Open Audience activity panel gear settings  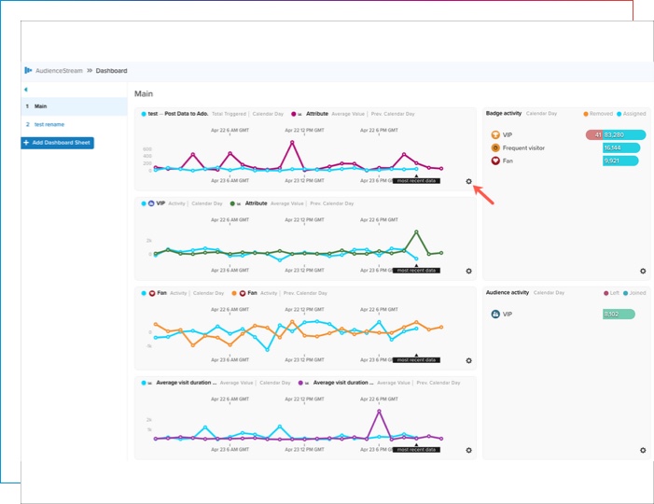click(643, 450)
